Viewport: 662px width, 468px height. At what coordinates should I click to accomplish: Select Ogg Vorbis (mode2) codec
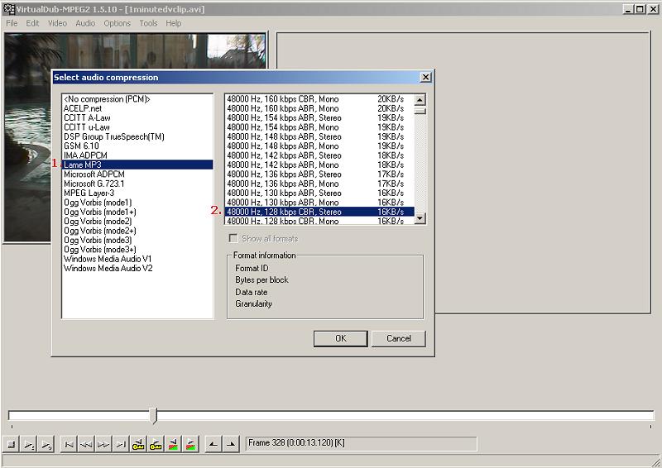point(137,221)
